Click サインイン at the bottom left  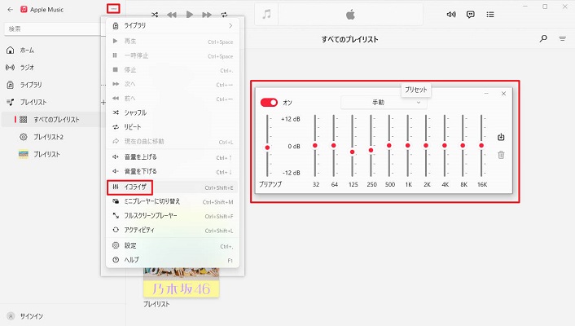31,316
